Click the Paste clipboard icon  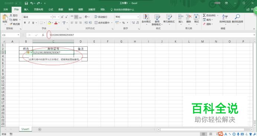point(5,17)
